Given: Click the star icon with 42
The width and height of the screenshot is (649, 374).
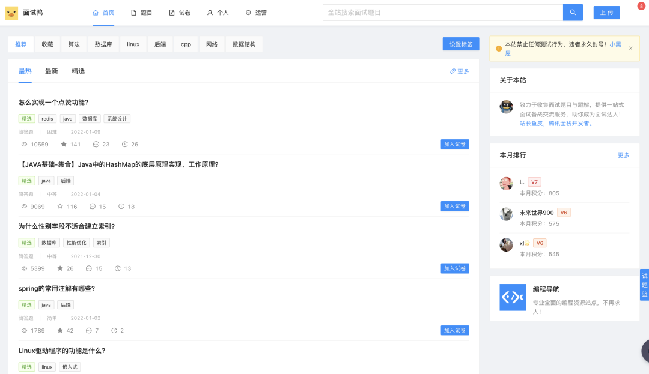Looking at the screenshot, I should [60, 330].
